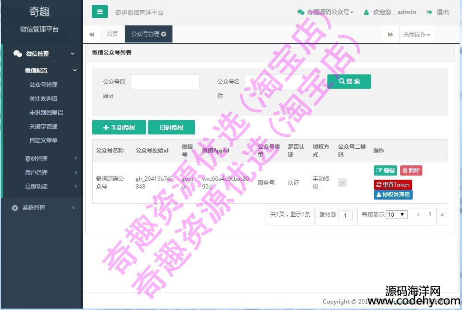462x310 pixels.
Task: Click the WeChat icon beside 奇趣源码公众号
Action: [x=301, y=12]
